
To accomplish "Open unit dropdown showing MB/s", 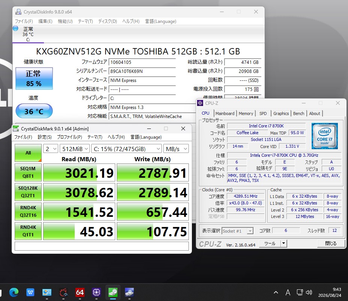I will [176, 148].
